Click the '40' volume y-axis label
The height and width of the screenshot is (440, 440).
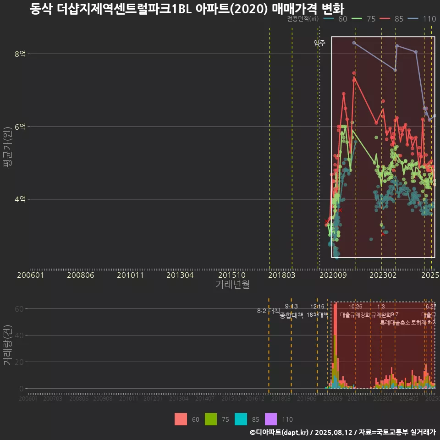pos(19,335)
